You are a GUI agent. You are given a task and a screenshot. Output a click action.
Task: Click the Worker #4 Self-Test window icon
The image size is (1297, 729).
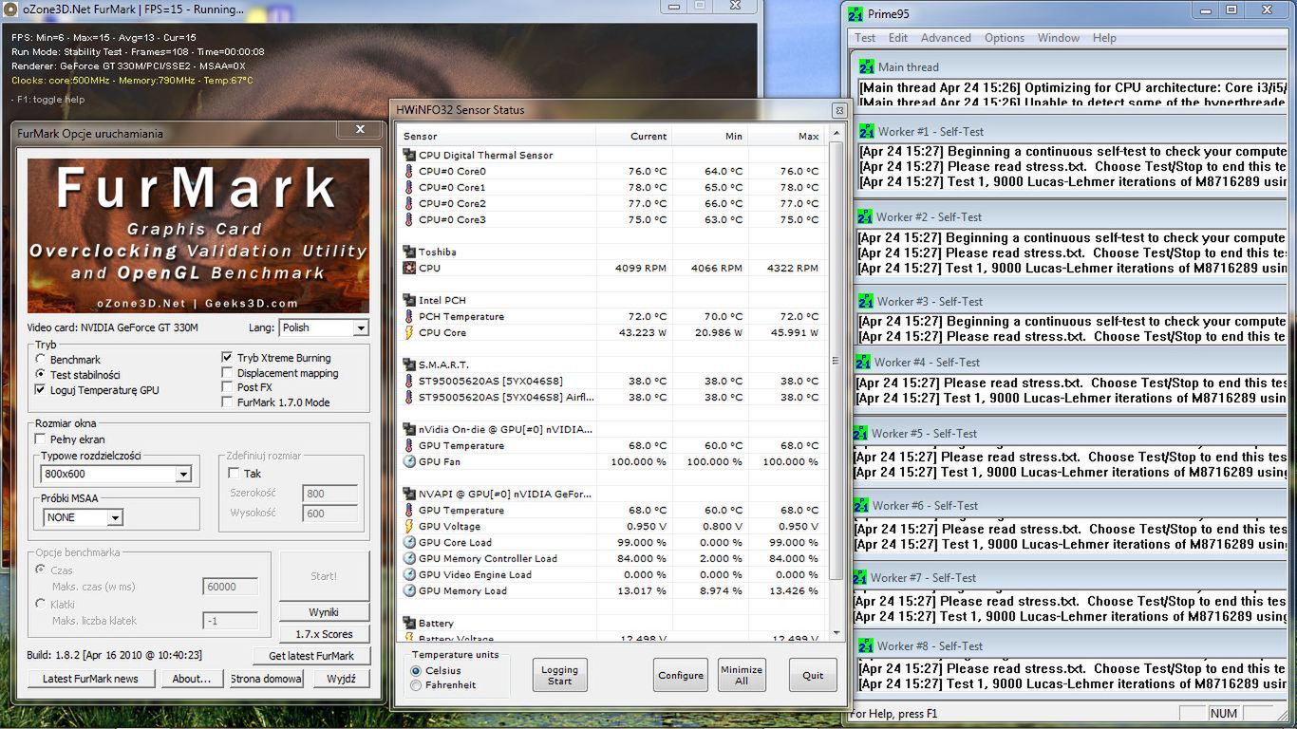[863, 362]
